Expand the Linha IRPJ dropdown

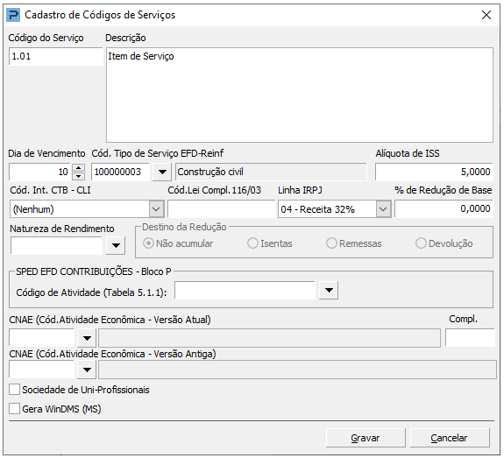tap(383, 209)
